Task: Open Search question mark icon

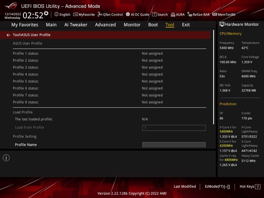Action: click(x=154, y=14)
